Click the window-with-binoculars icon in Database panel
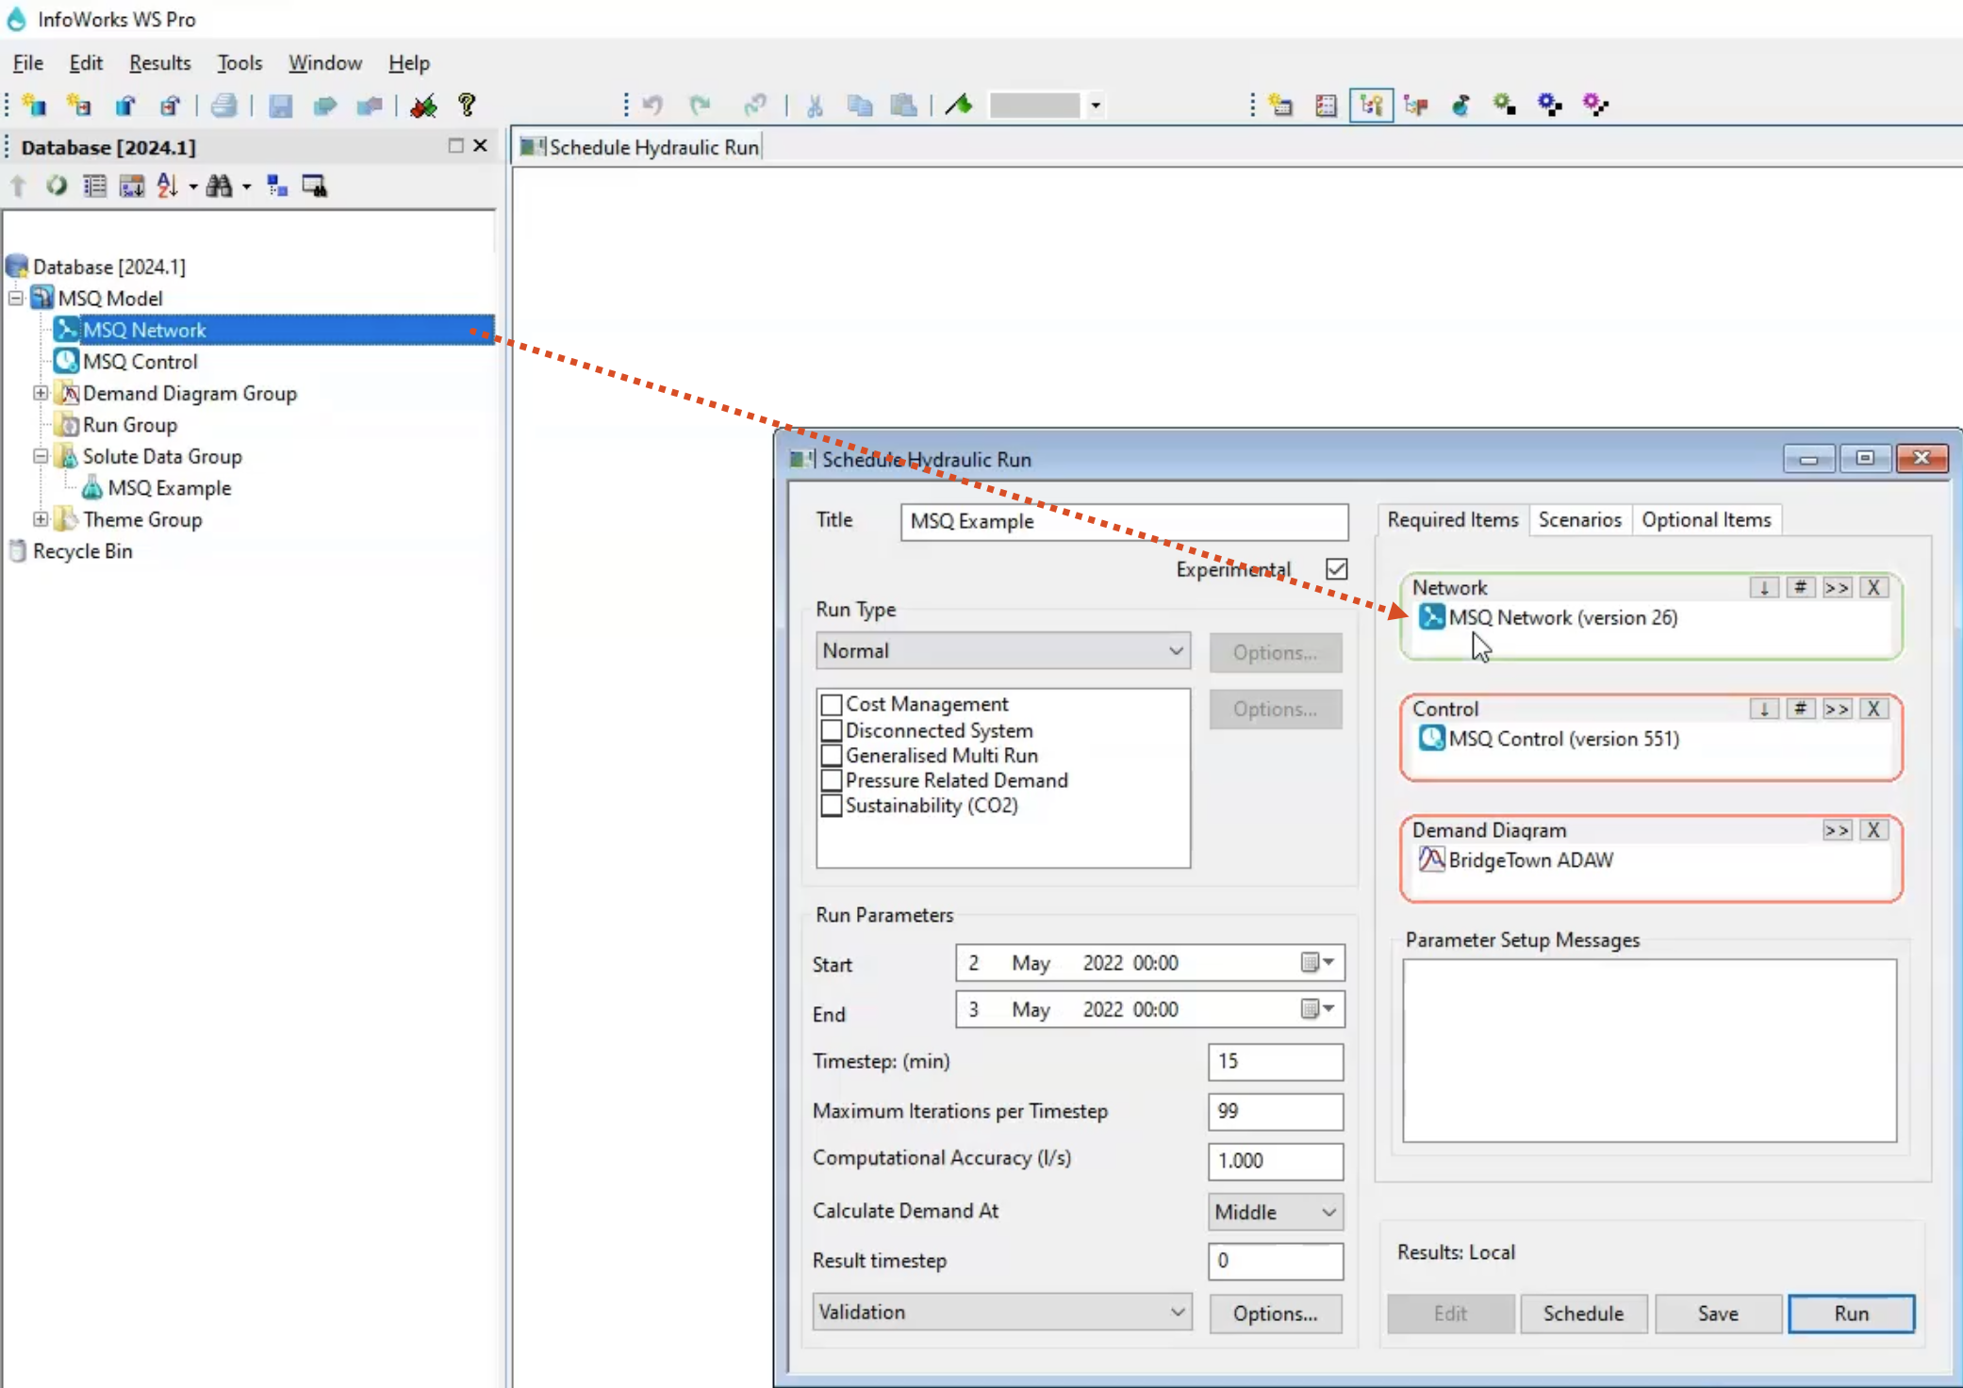Viewport: 1963px width, 1388px height. click(314, 186)
